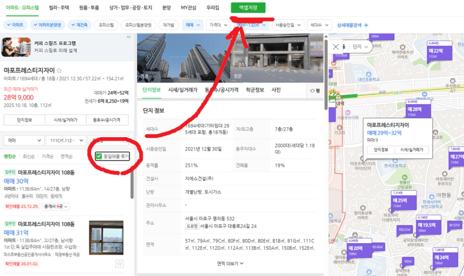464x276 pixels.
Task: Open MY관심 menu item
Action: pyautogui.click(x=188, y=8)
